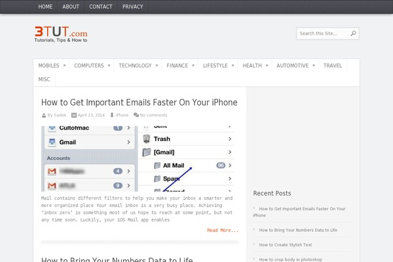
Task: Click the Tutorials, Tips & How to tagline
Action: (61, 40)
